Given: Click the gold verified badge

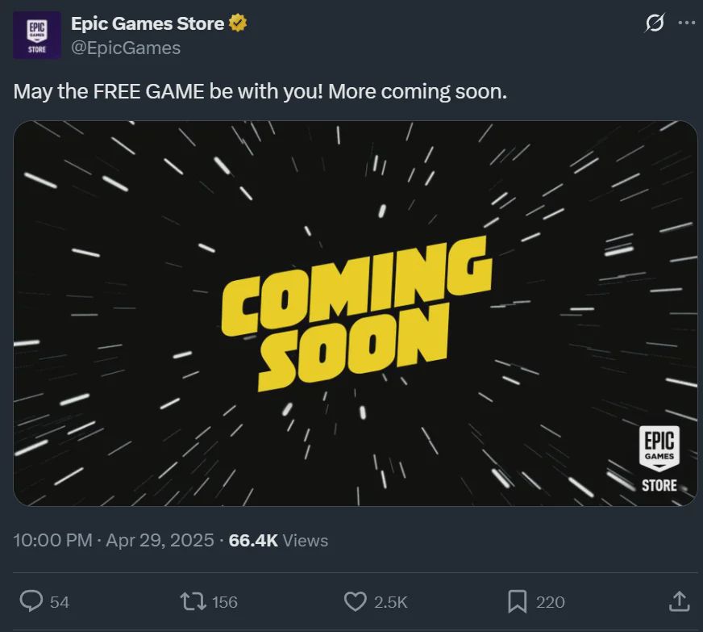Looking at the screenshot, I should 238,23.
